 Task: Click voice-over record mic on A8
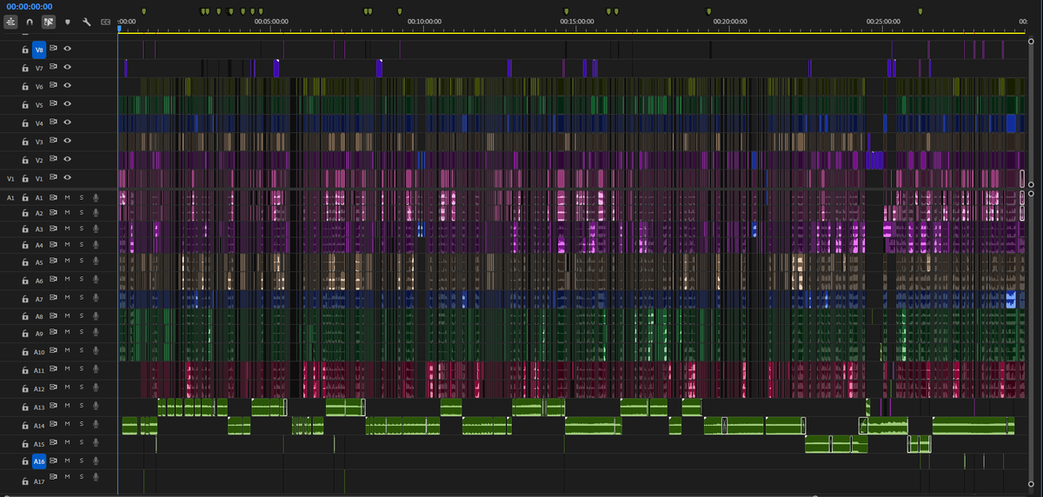(96, 316)
